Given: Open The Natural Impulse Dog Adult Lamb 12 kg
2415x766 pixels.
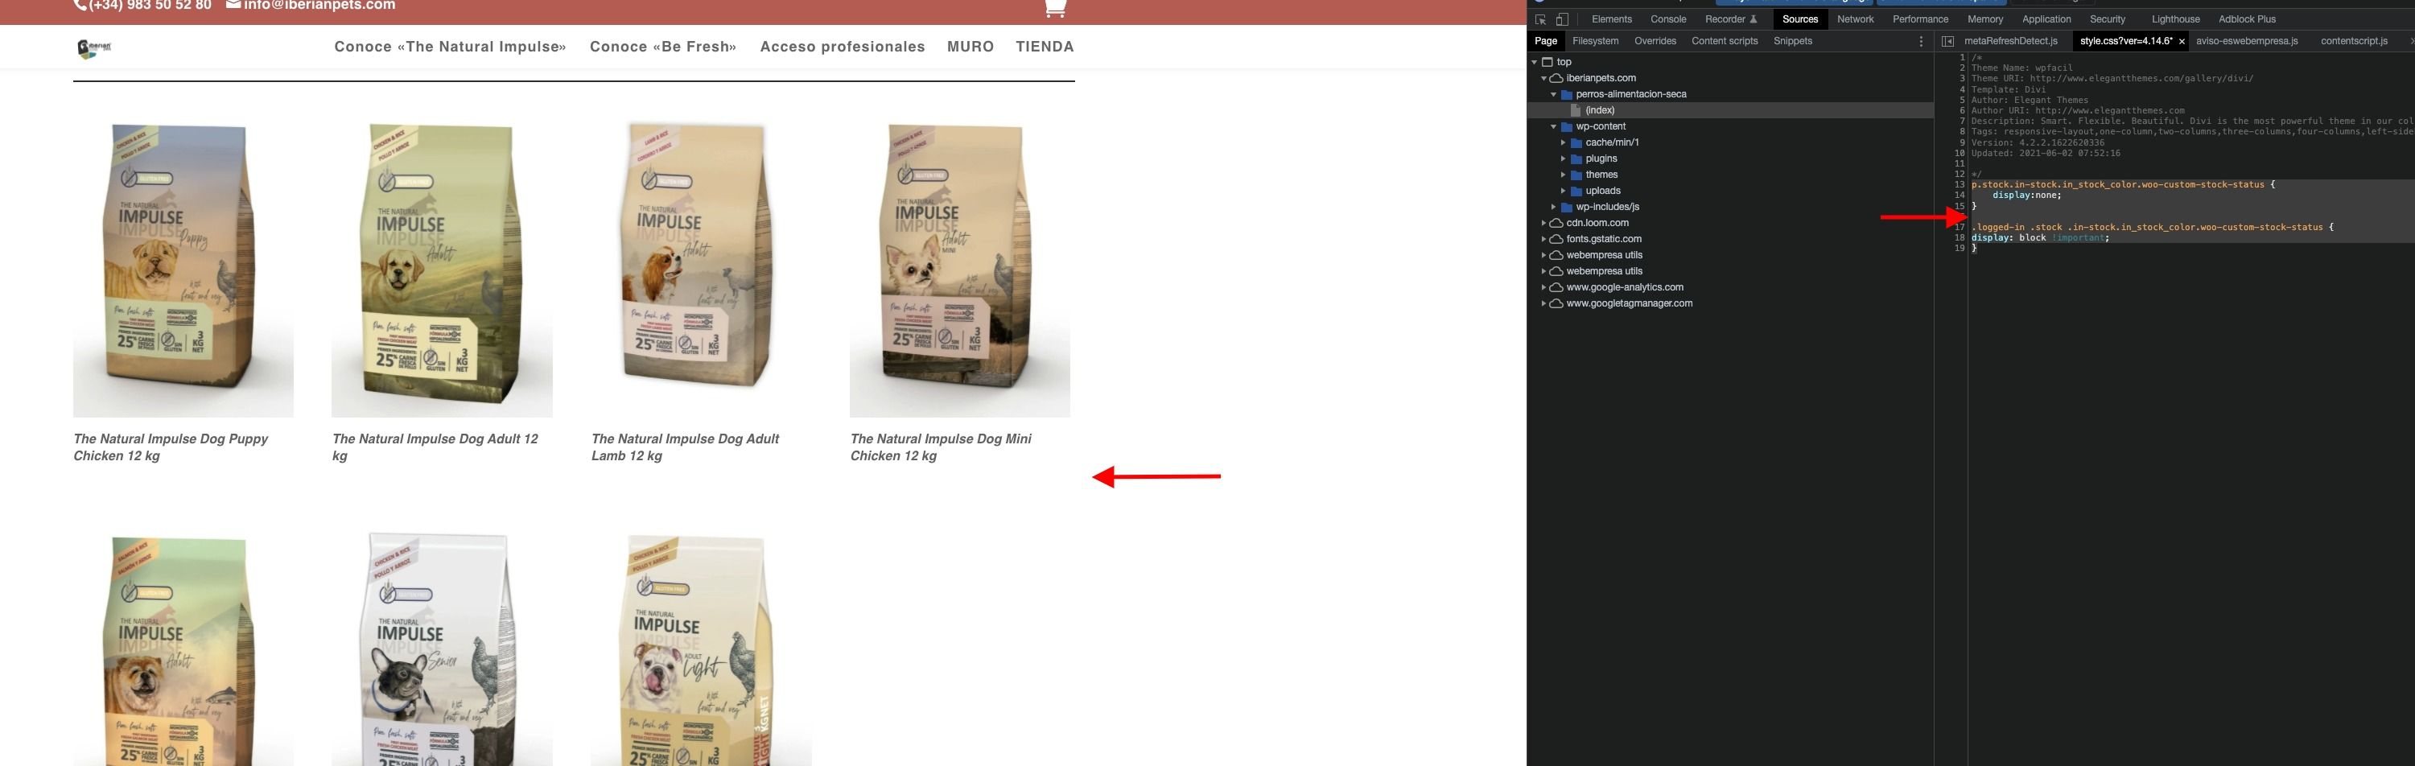Looking at the screenshot, I should (686, 447).
